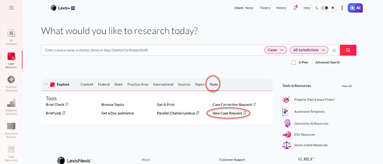The image size is (383, 164).
Task: Select the Tools tab
Action: (214, 84)
